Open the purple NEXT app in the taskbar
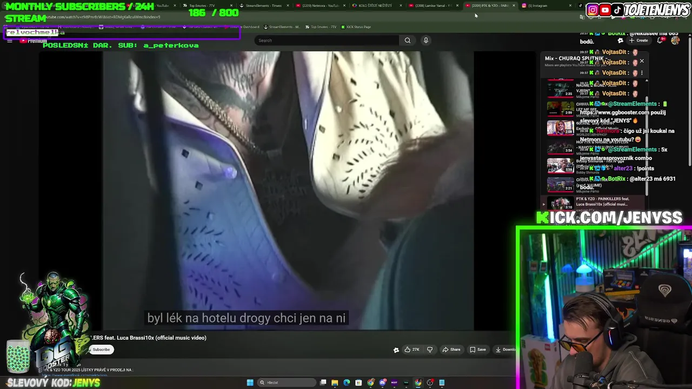This screenshot has width=692, height=389. point(394,383)
